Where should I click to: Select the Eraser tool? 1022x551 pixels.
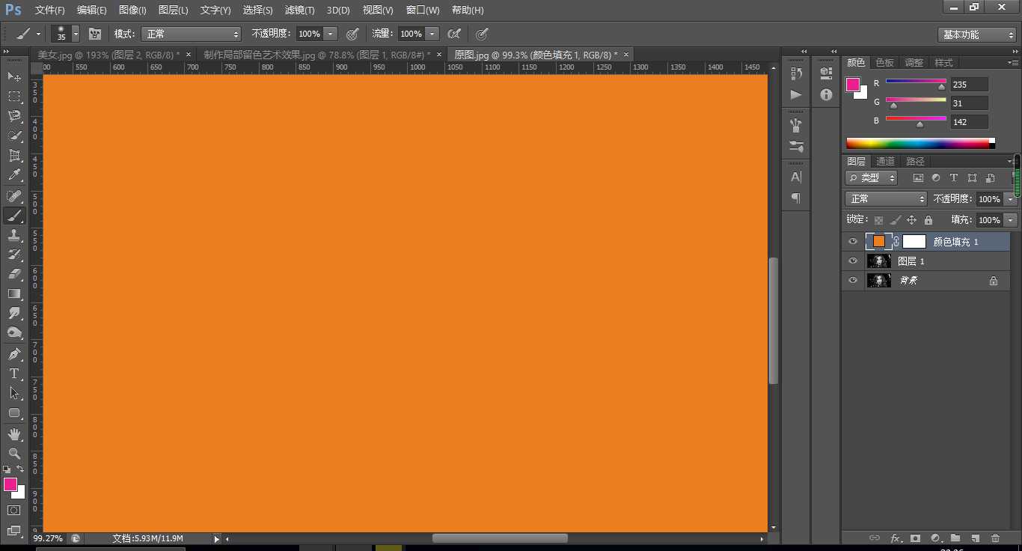pyautogui.click(x=14, y=274)
